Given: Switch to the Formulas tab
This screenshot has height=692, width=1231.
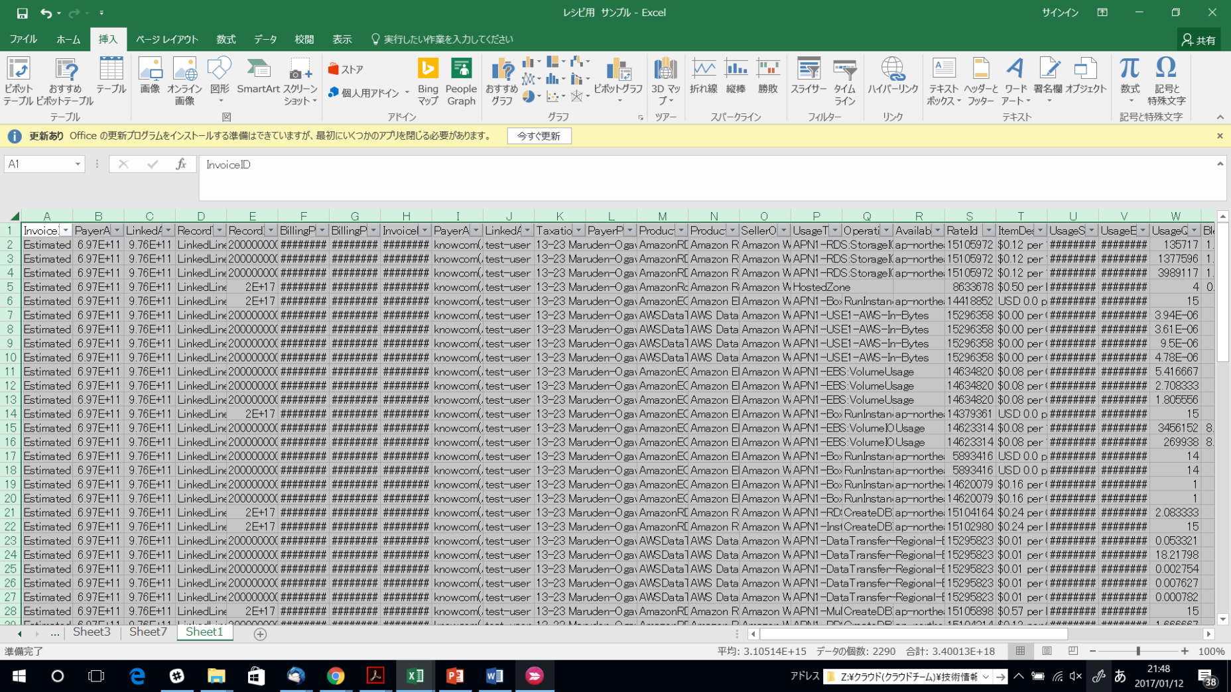Looking at the screenshot, I should 226,39.
